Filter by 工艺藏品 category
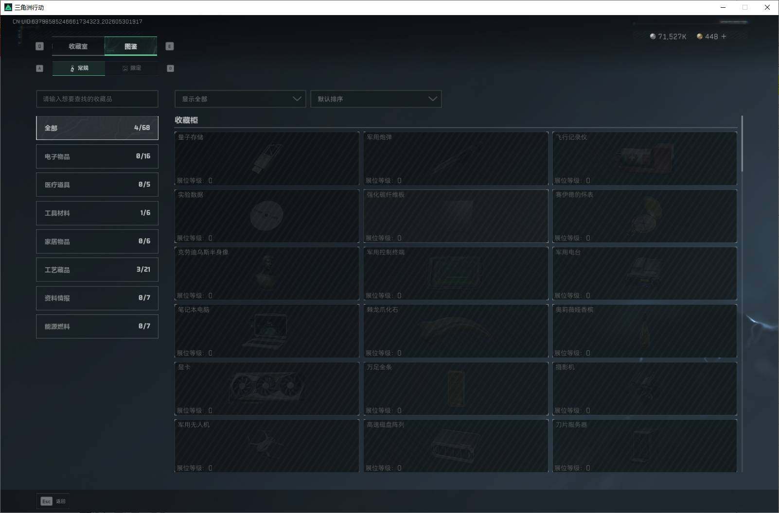Screen dimensions: 779x513 (x=97, y=270)
